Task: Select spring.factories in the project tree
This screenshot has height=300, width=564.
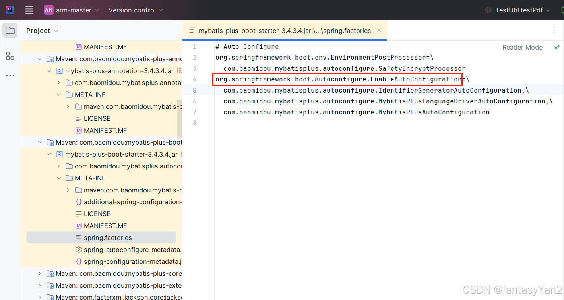Action: (x=101, y=238)
